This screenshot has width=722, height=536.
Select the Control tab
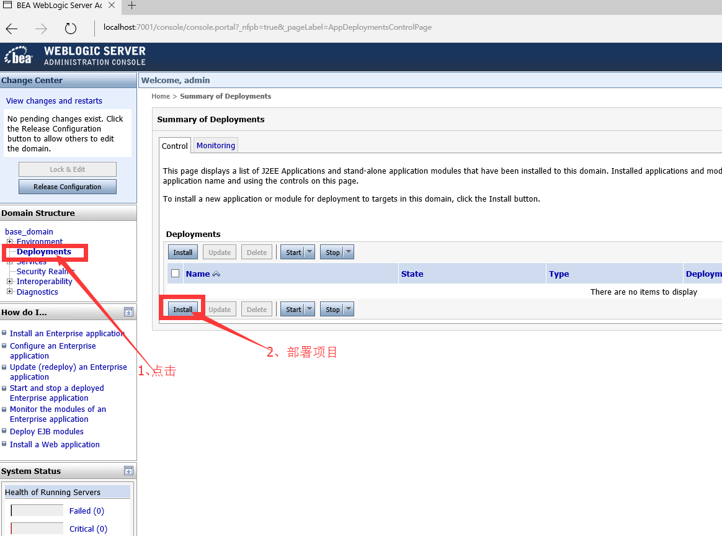tap(174, 146)
